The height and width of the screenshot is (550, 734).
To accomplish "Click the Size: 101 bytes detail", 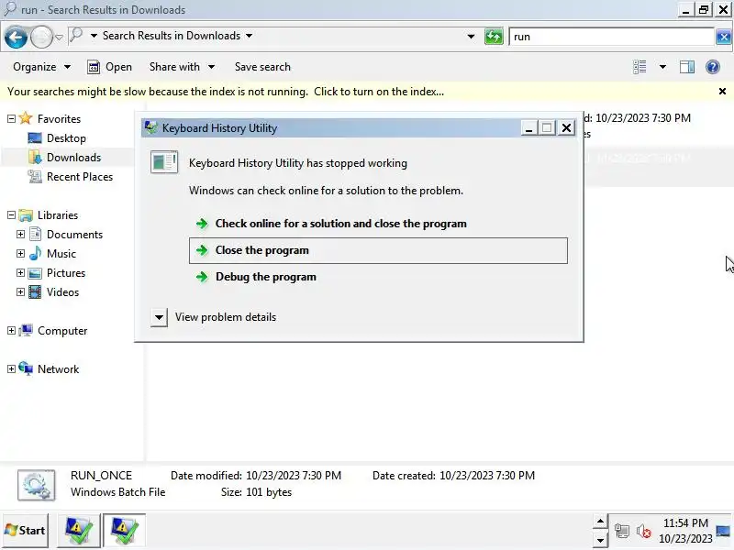I will tap(256, 492).
